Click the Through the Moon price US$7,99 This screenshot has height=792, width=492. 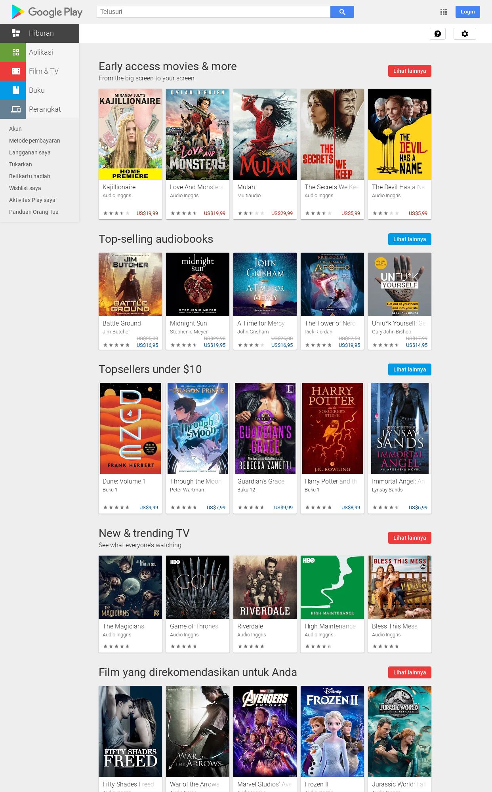tap(216, 508)
